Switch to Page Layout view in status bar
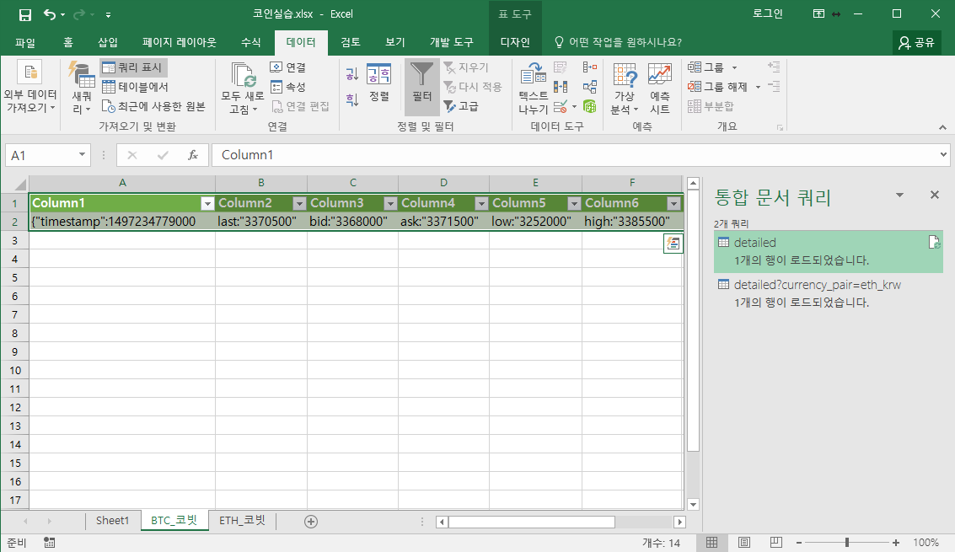 click(743, 542)
